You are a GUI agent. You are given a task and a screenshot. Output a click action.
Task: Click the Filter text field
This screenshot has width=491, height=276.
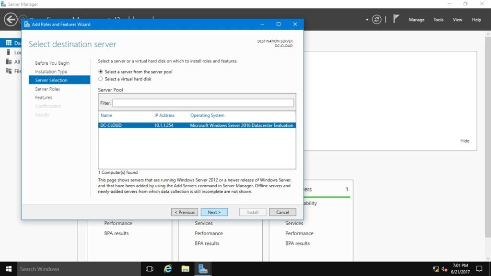coord(203,103)
